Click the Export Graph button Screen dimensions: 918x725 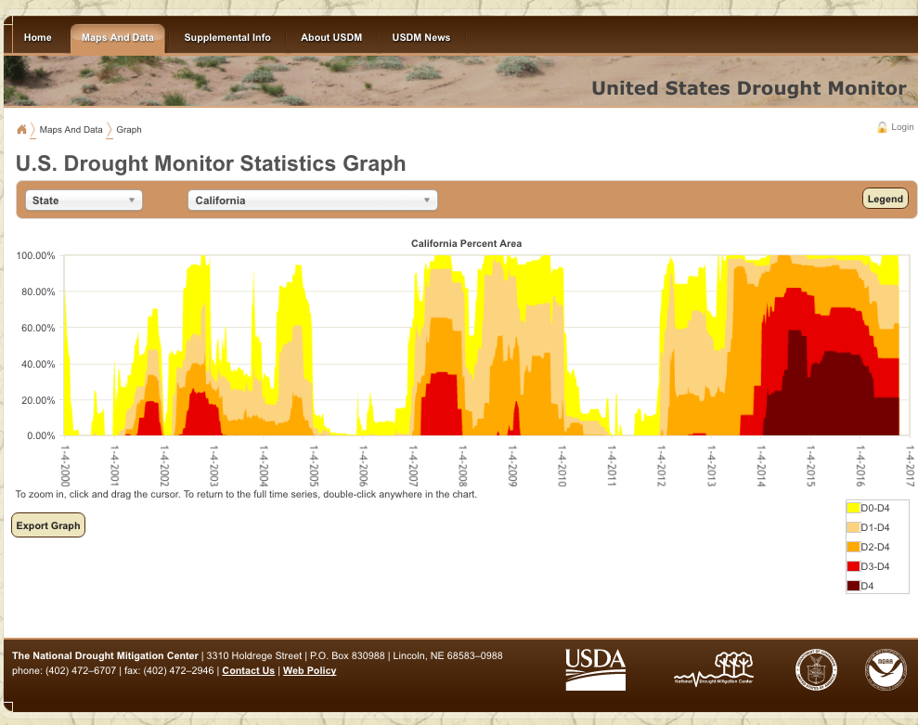tap(47, 524)
